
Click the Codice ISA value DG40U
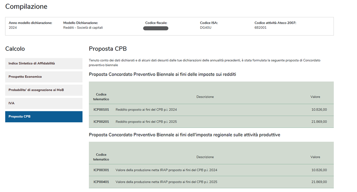coord(206,28)
